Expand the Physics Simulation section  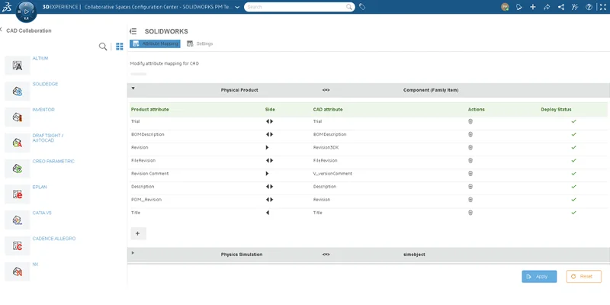coord(133,252)
